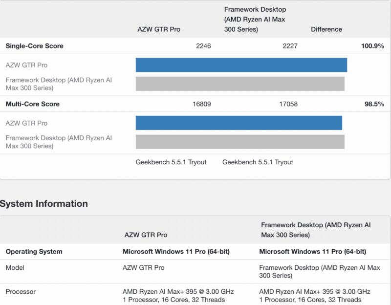The width and height of the screenshot is (391, 305).
Task: Select the Operating System row label
Action: tap(34, 251)
